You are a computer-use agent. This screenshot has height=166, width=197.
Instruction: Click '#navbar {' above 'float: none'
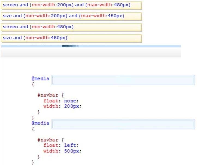(51, 95)
